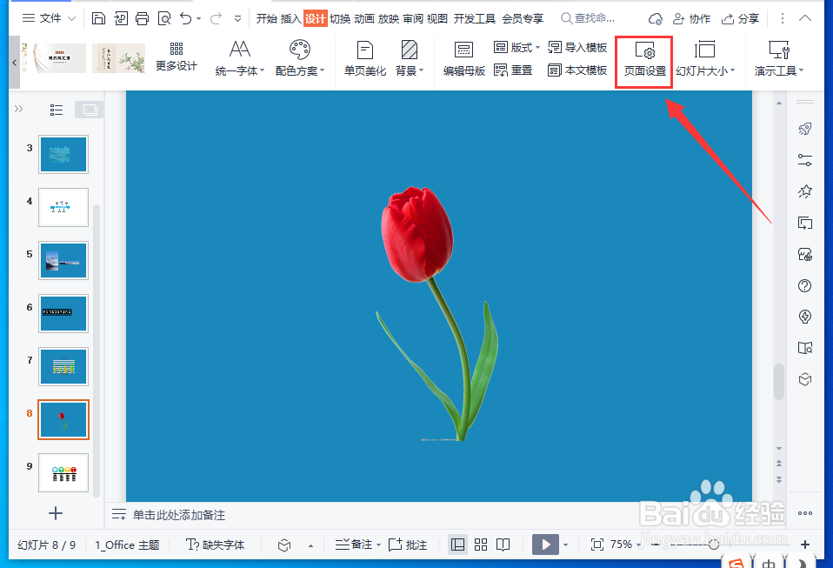The height and width of the screenshot is (568, 833).
Task: Click the Save icon in quick toolbar
Action: tap(98, 18)
